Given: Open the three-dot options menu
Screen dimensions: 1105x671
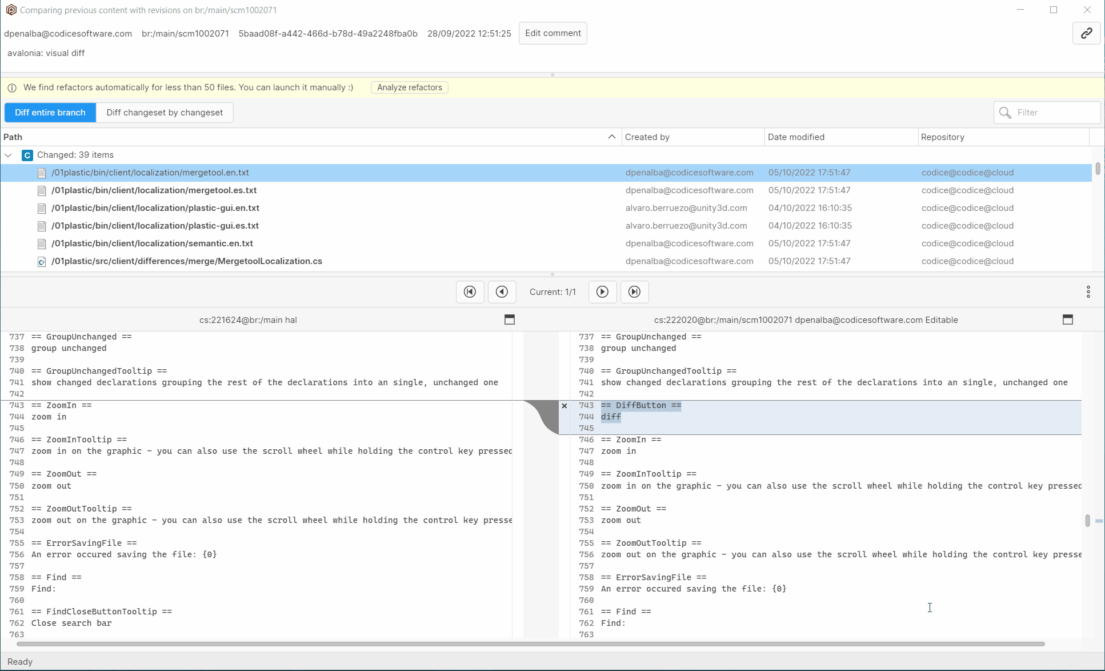Looking at the screenshot, I should (x=1088, y=291).
